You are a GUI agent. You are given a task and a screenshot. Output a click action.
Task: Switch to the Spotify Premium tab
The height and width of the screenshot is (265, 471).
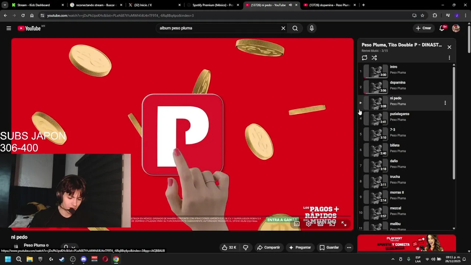tap(213, 5)
